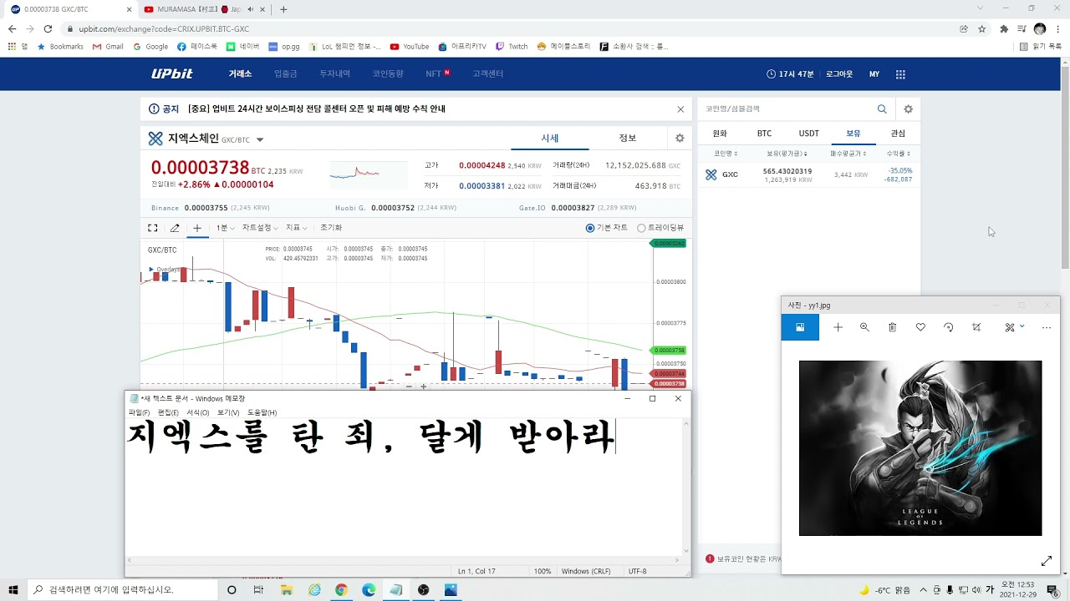Select the 트레이딩뷰 radio button
1070x601 pixels.
point(641,228)
